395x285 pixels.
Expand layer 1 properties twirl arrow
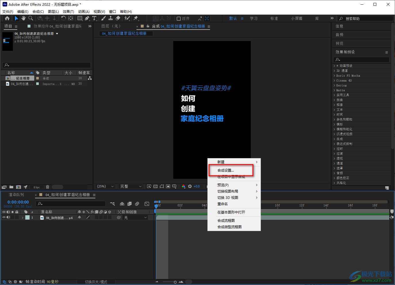click(22, 218)
